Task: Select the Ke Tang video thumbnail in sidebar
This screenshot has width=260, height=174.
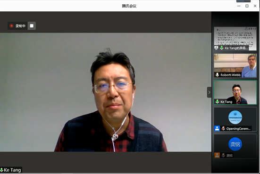Action: tap(235, 92)
